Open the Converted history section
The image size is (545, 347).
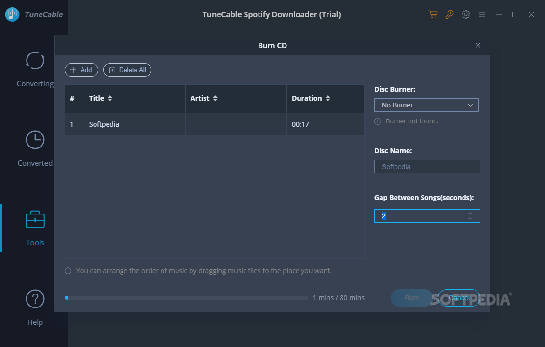coord(35,148)
